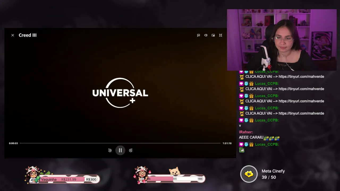Skip forward ten seconds icon
The image size is (340, 191).
[x=131, y=150]
